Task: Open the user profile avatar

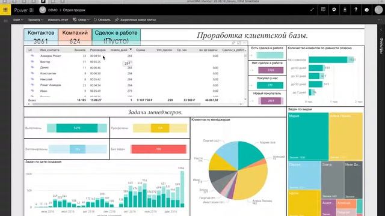Action: point(378,10)
